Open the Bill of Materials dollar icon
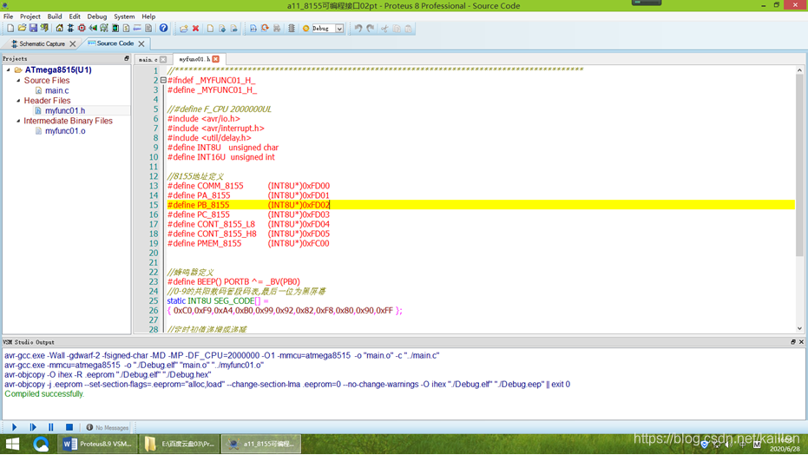808x455 pixels. [x=126, y=29]
